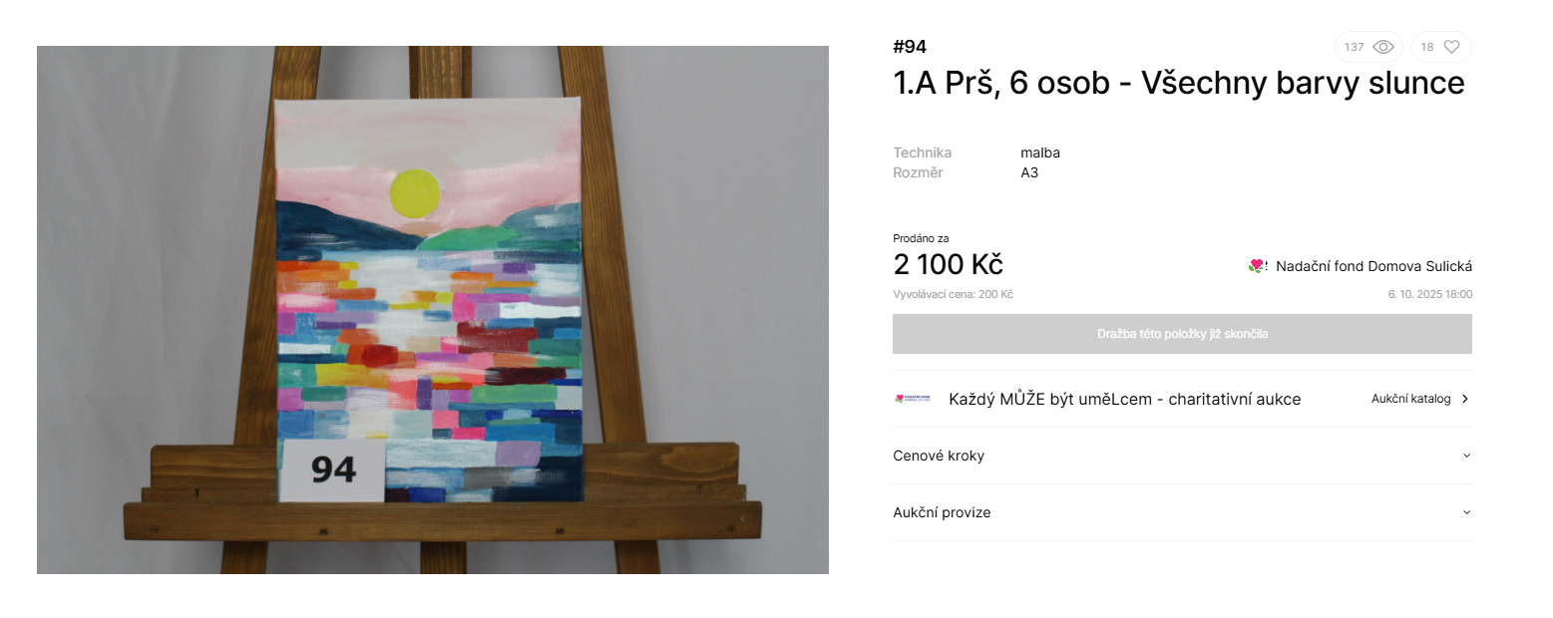Open the Aukční katalog link

pos(1410,399)
